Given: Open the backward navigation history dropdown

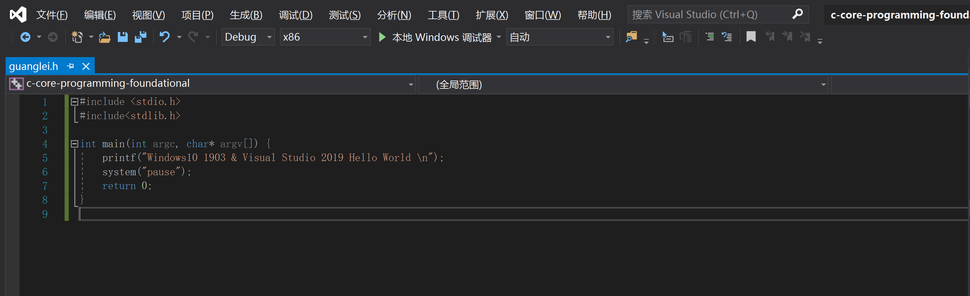Looking at the screenshot, I should (39, 37).
